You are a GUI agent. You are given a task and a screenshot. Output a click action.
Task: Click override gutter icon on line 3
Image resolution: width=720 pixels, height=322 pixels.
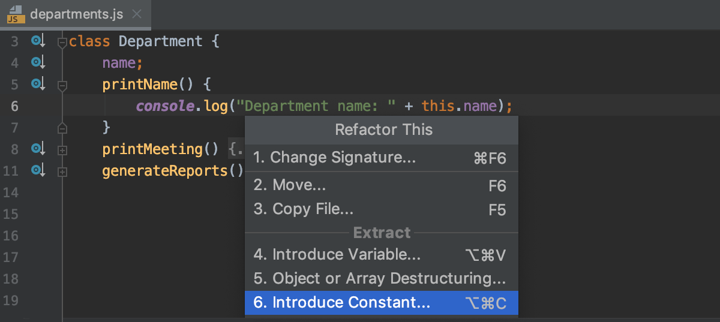click(x=38, y=41)
